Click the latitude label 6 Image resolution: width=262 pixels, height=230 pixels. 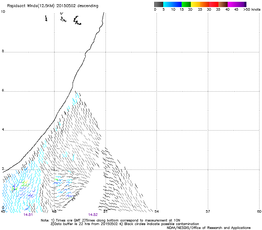[3, 90]
